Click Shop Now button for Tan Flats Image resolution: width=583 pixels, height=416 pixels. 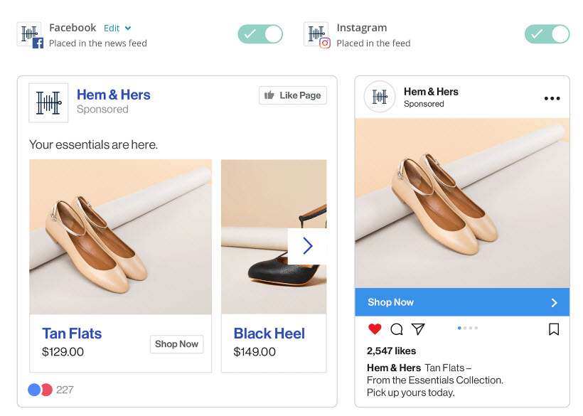pyautogui.click(x=176, y=344)
